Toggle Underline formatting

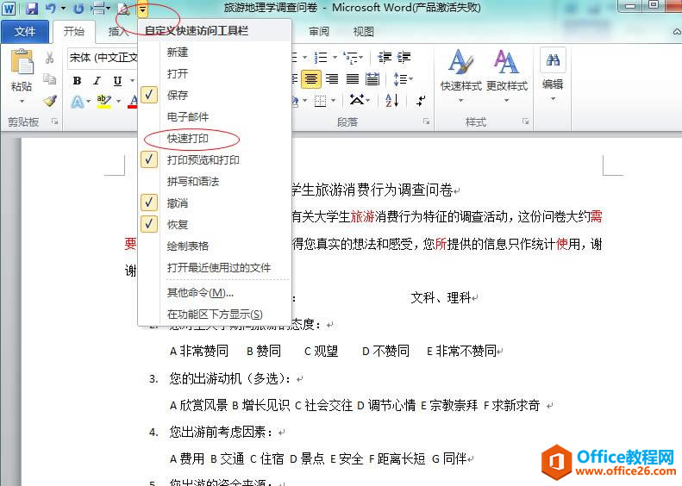coord(117,80)
